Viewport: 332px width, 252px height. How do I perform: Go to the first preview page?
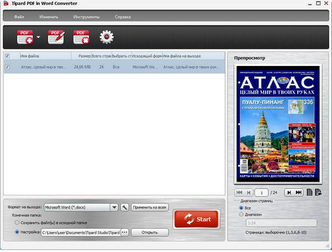240,192
